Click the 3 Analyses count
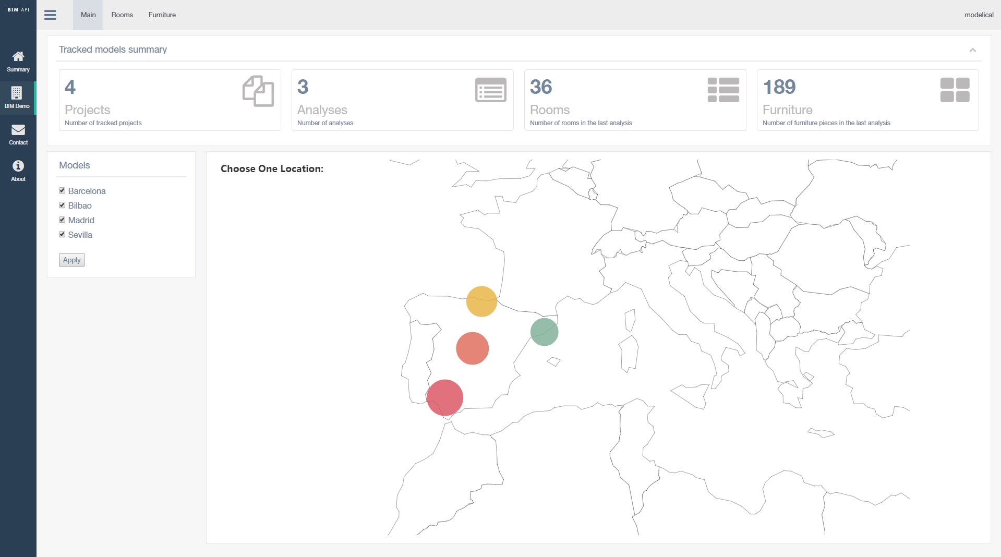Viewport: 1001px width, 557px height. click(303, 87)
